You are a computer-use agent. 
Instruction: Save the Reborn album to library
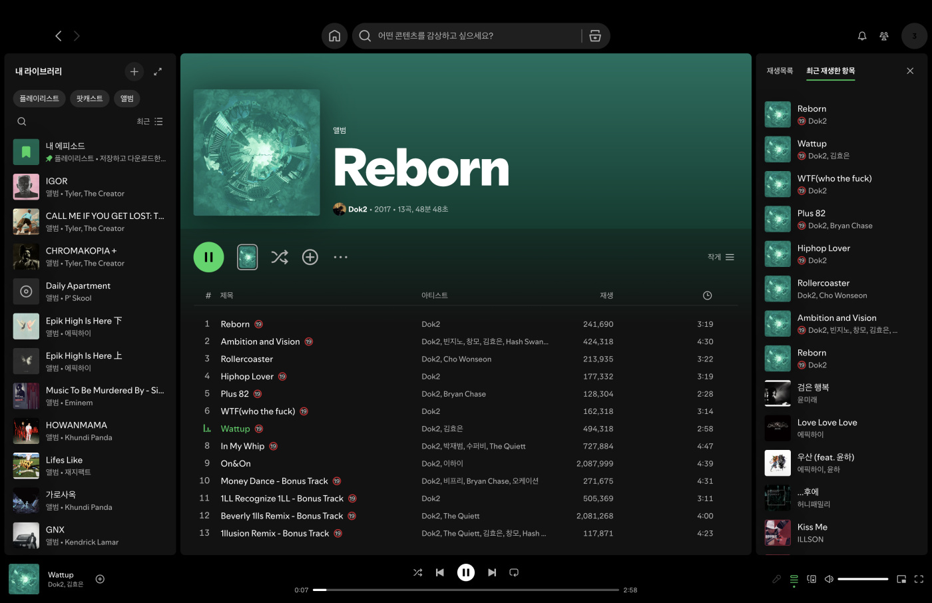click(310, 257)
